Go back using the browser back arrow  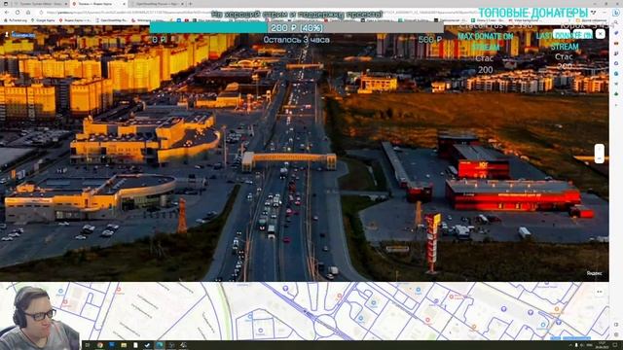pyautogui.click(x=7, y=13)
